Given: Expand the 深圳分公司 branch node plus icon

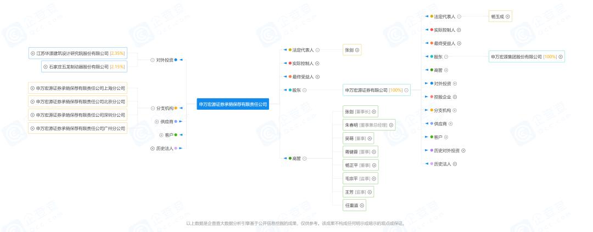Looking at the screenshot, I should tap(32, 115).
